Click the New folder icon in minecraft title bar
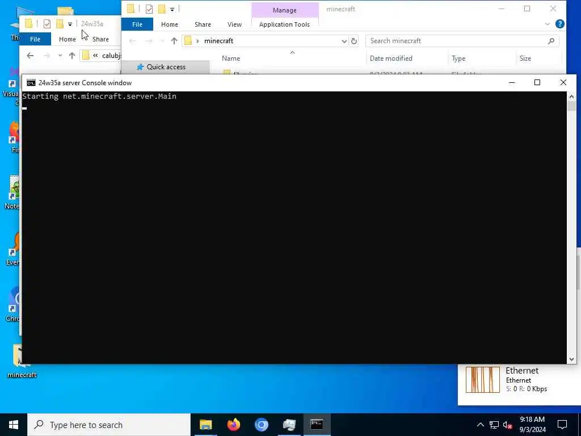The height and width of the screenshot is (436, 581). coord(162,9)
